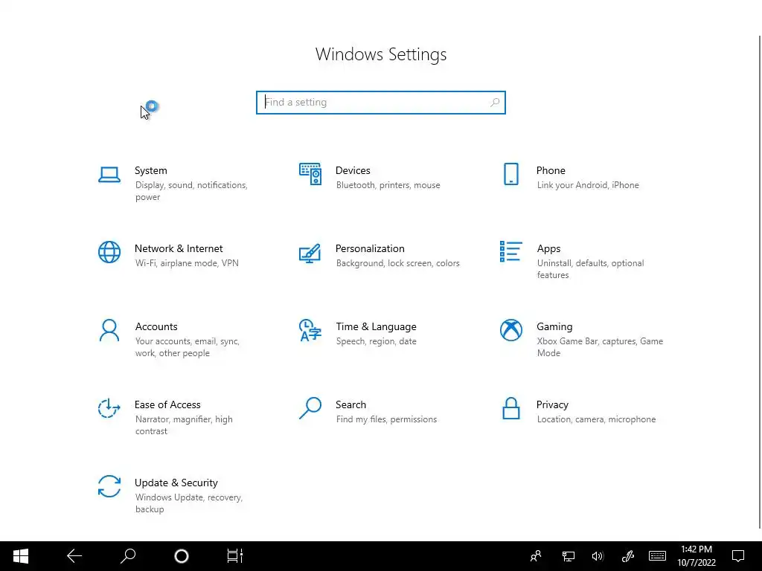Click 'Uninstall, defaults, optional features' text
This screenshot has width=762, height=571.
pyautogui.click(x=590, y=269)
